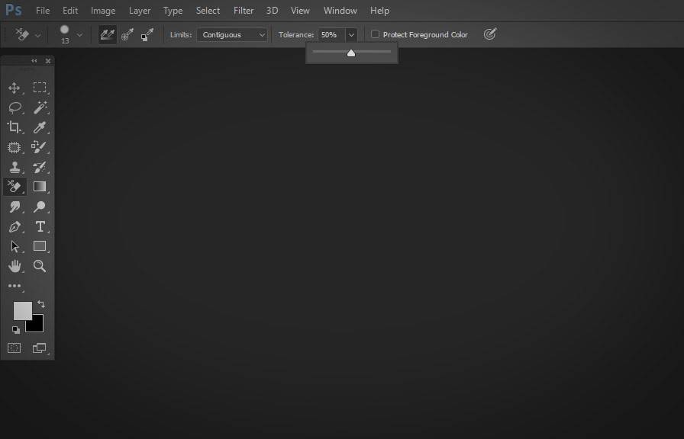Open the Edit Toolbar three-dots menu
This screenshot has width=684, height=439.
[15, 286]
